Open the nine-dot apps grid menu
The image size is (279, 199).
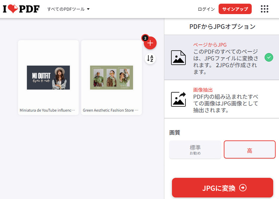(264, 9)
